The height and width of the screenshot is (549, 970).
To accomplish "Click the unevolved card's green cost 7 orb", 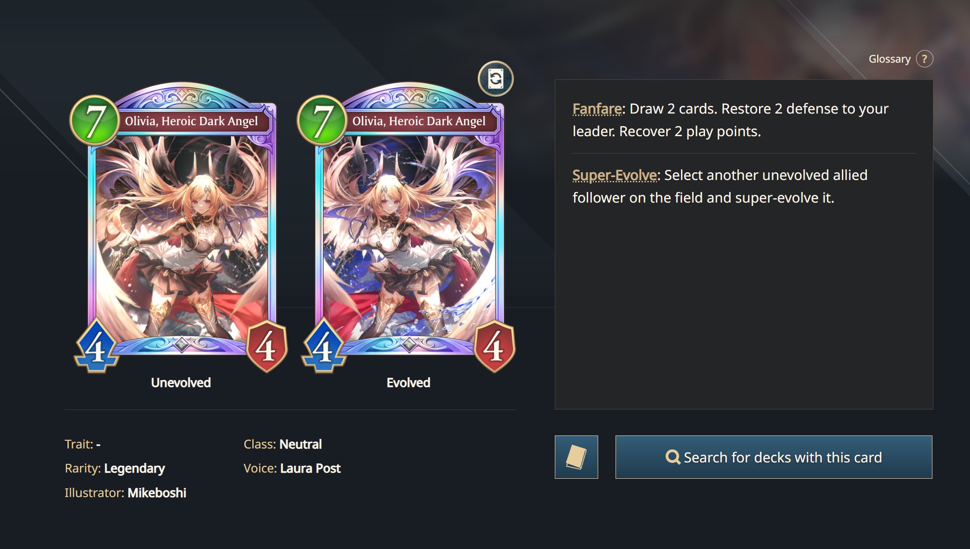I will pos(95,121).
